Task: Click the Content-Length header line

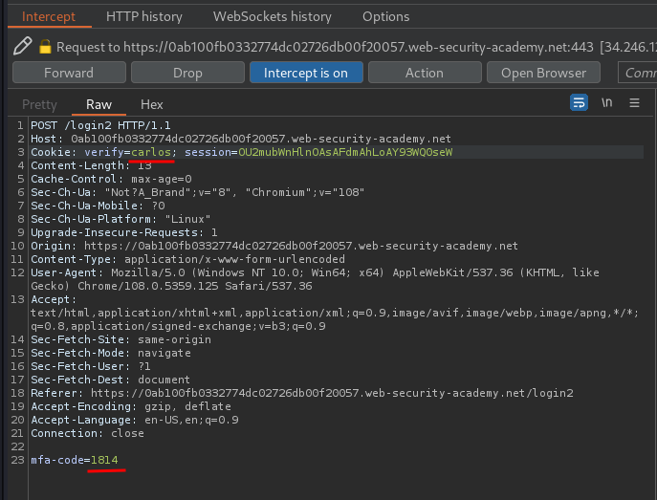Action: coord(91,165)
